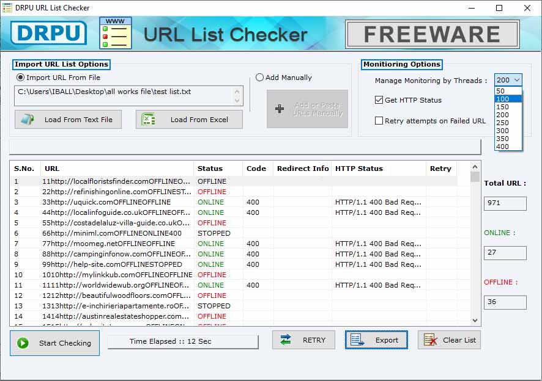Viewport: 542px width, 381px height.
Task: Click HTTP/1.1 400 Bad Req in row 4
Action: click(x=378, y=212)
